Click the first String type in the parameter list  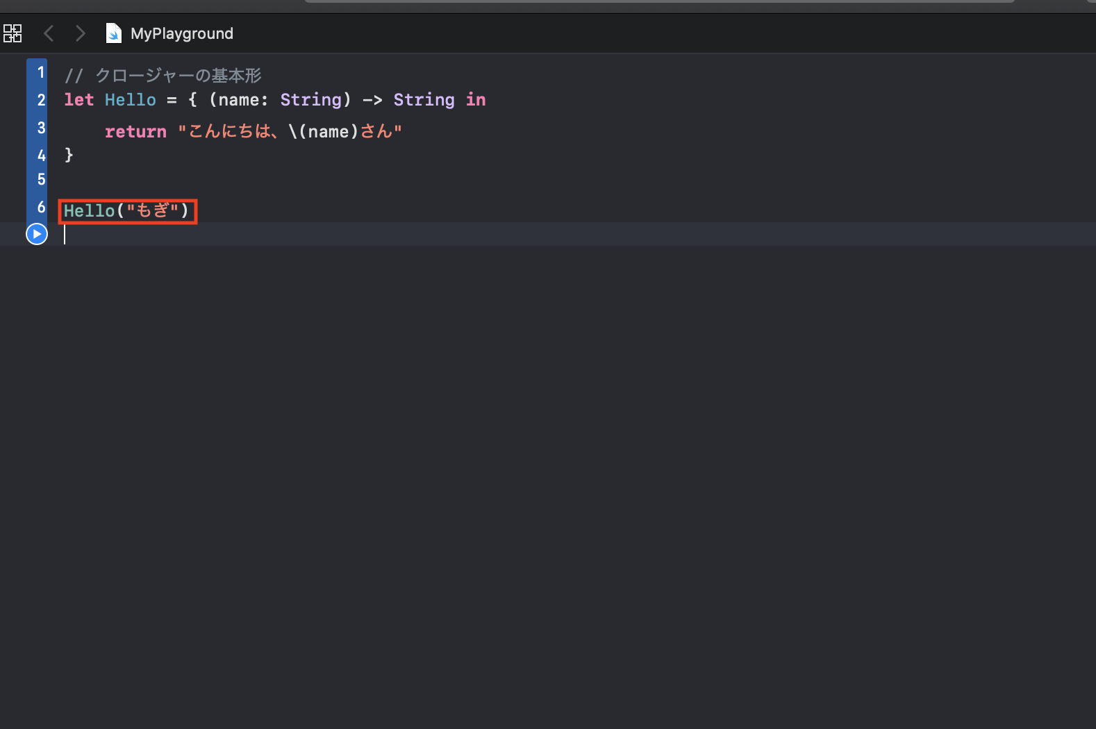pyautogui.click(x=311, y=100)
